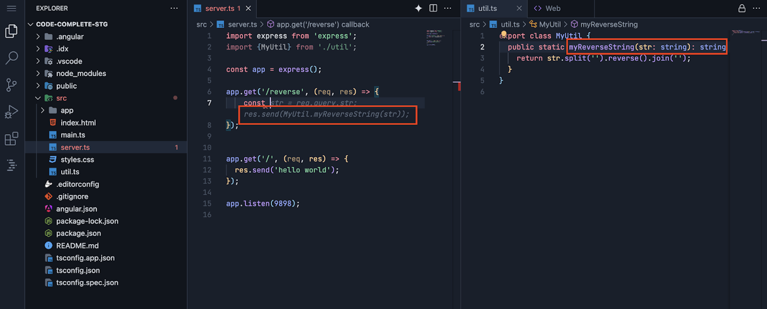Open Explorer more actions ellipsis

coord(174,8)
